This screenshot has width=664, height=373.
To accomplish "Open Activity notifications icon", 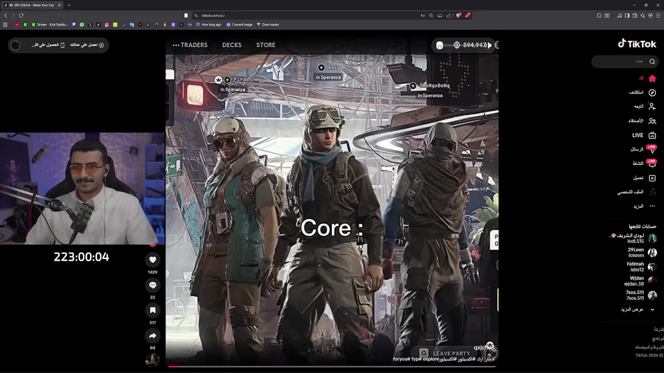I will [652, 163].
